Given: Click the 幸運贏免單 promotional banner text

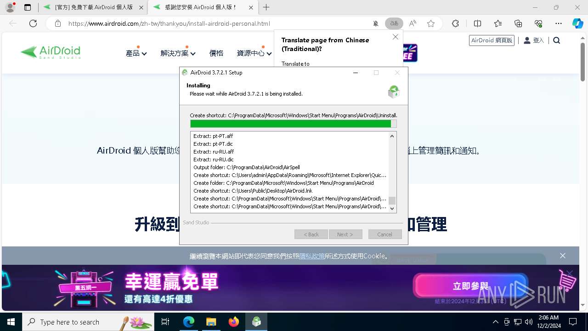Looking at the screenshot, I should pyautogui.click(x=171, y=281).
